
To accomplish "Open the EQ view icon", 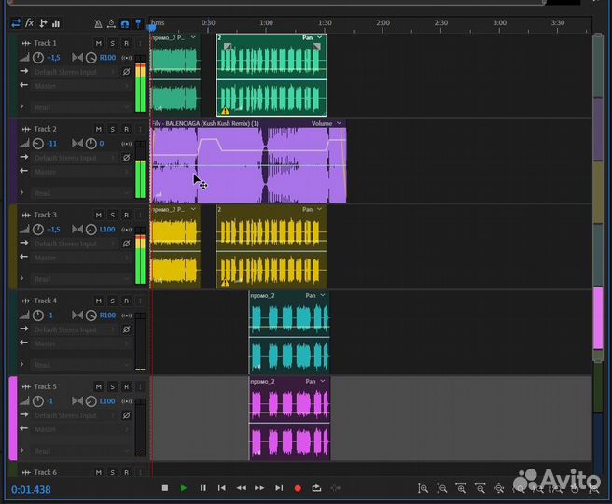I will coord(56,22).
